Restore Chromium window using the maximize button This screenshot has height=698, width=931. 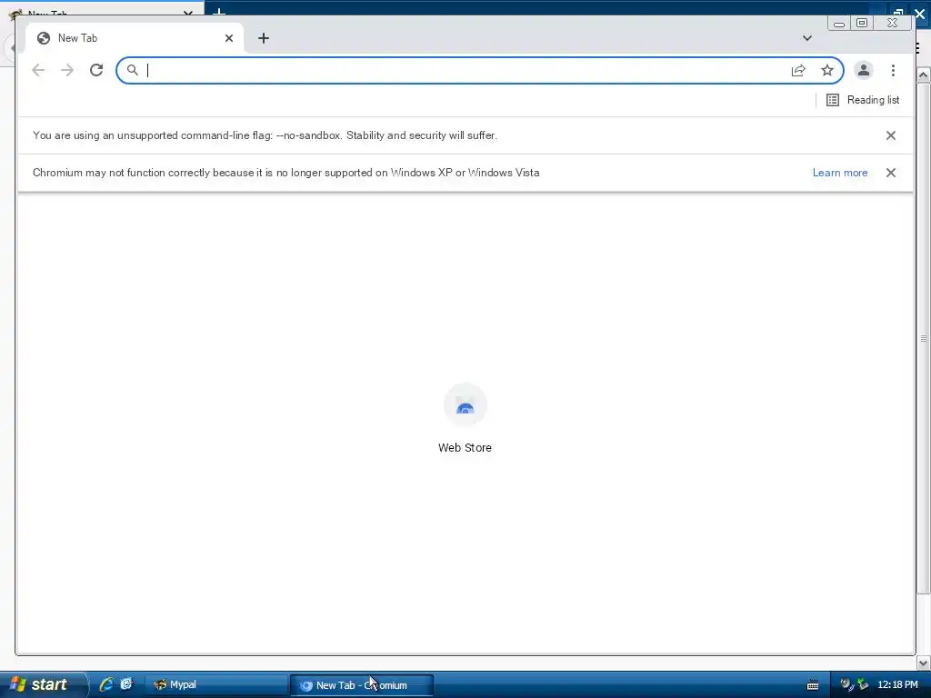[862, 23]
